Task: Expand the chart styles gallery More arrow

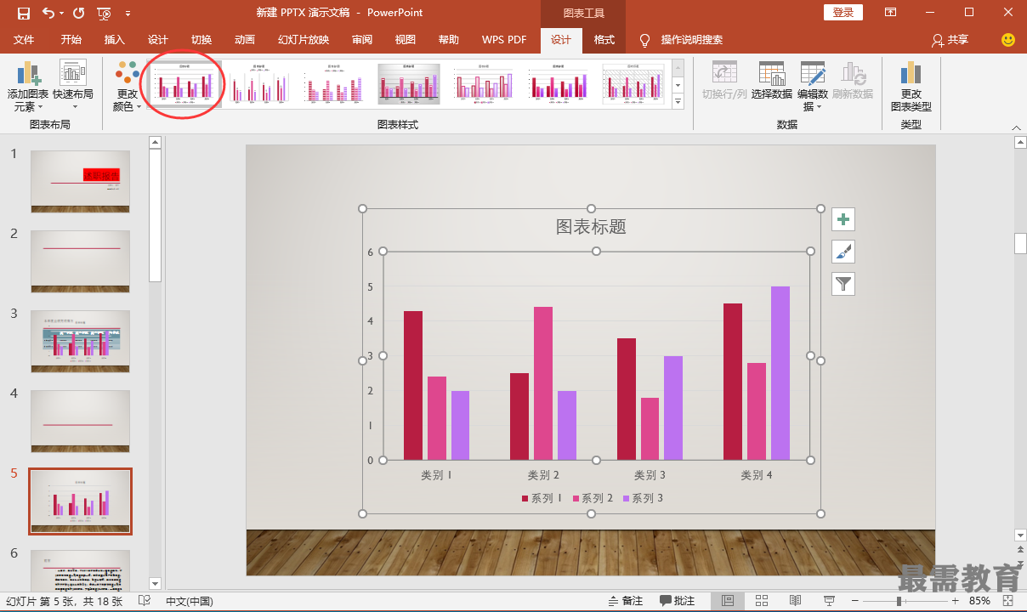Action: 678,101
